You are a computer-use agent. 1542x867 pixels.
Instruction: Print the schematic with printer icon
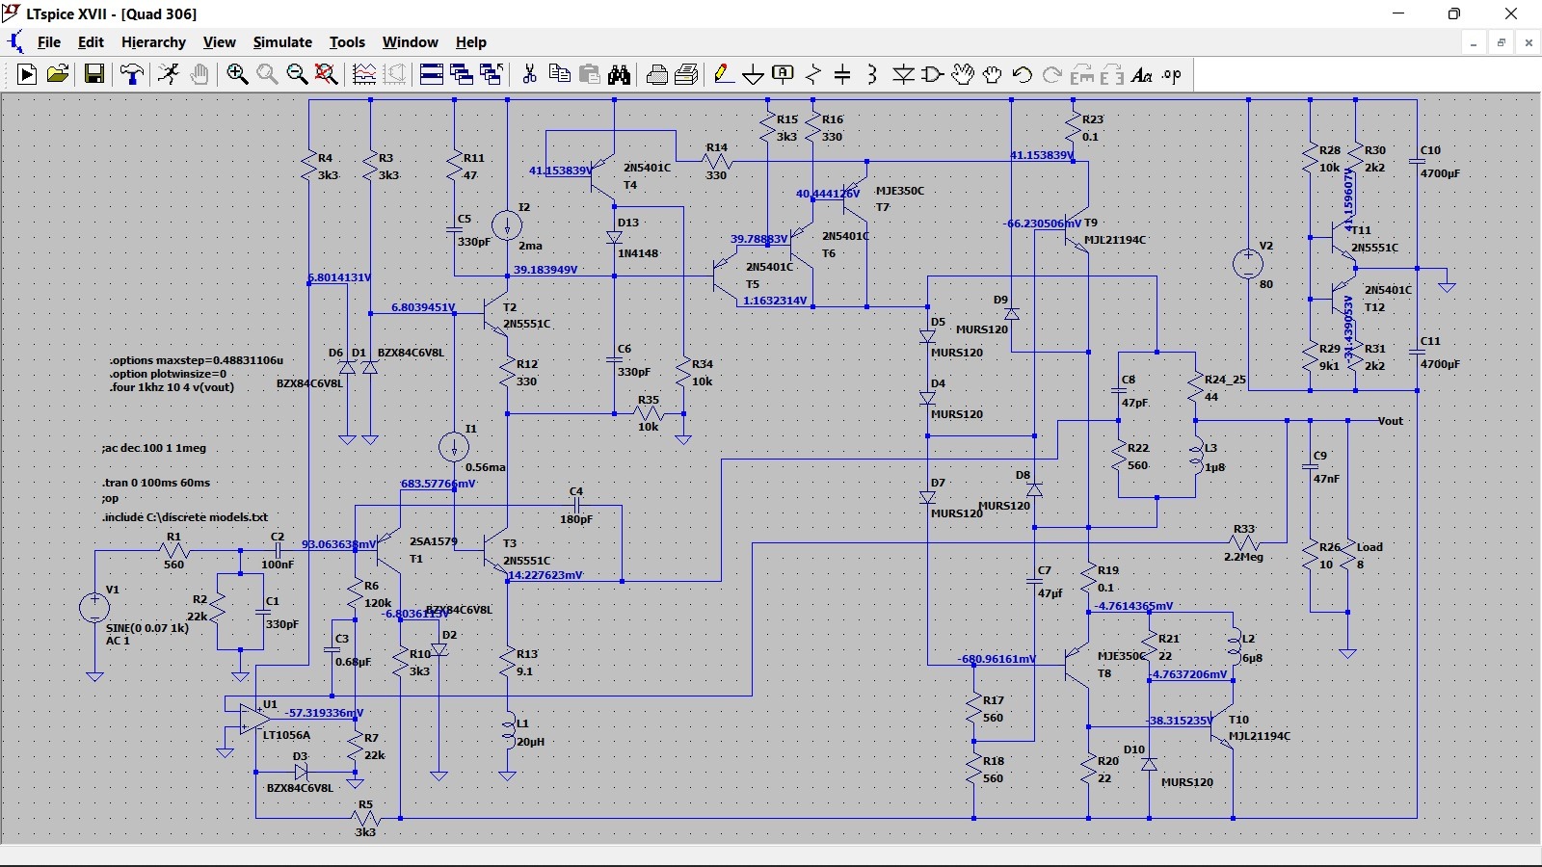pyautogui.click(x=687, y=74)
